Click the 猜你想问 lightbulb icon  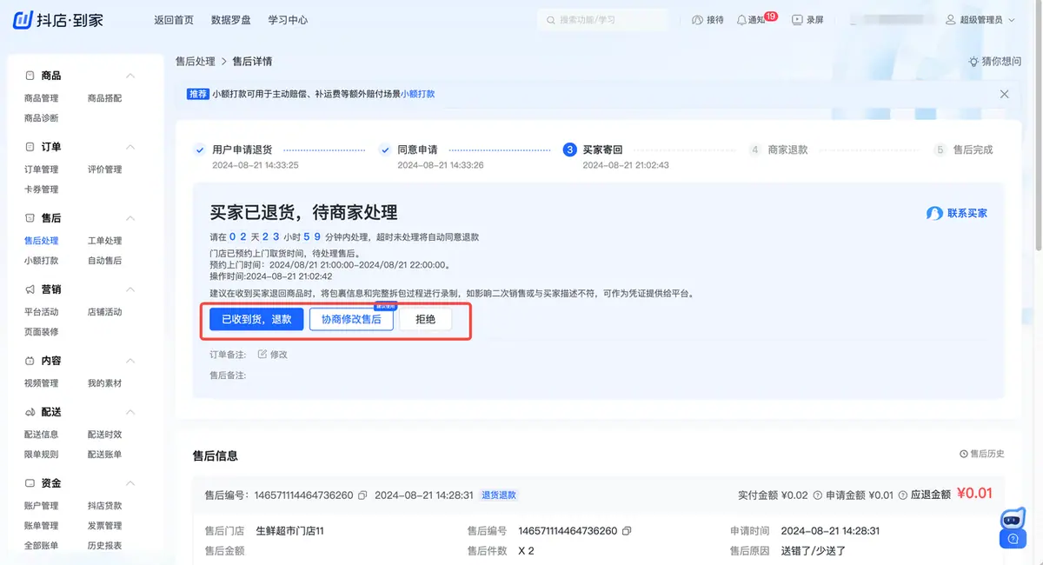click(x=973, y=62)
